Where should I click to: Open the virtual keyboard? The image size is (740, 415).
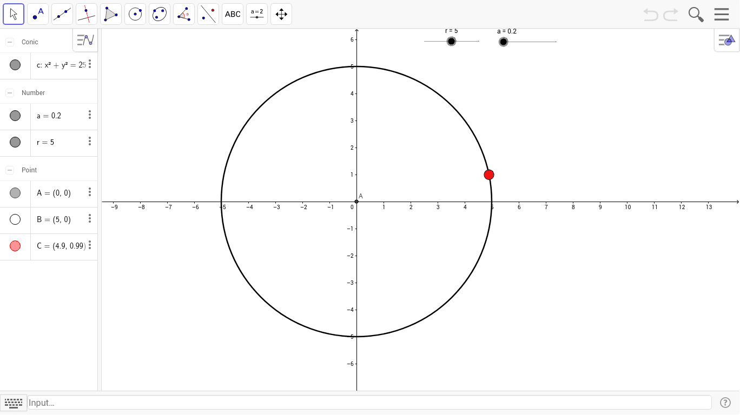[14, 403]
